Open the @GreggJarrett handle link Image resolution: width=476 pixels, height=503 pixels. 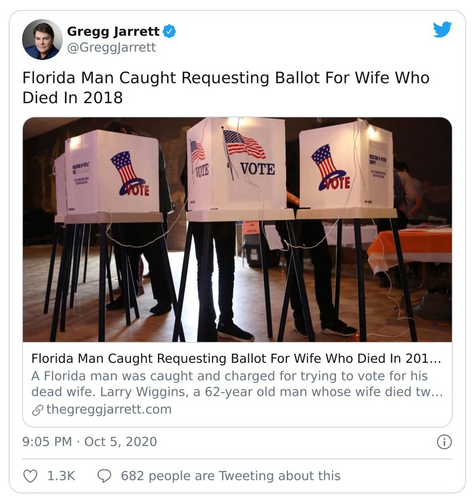(111, 48)
